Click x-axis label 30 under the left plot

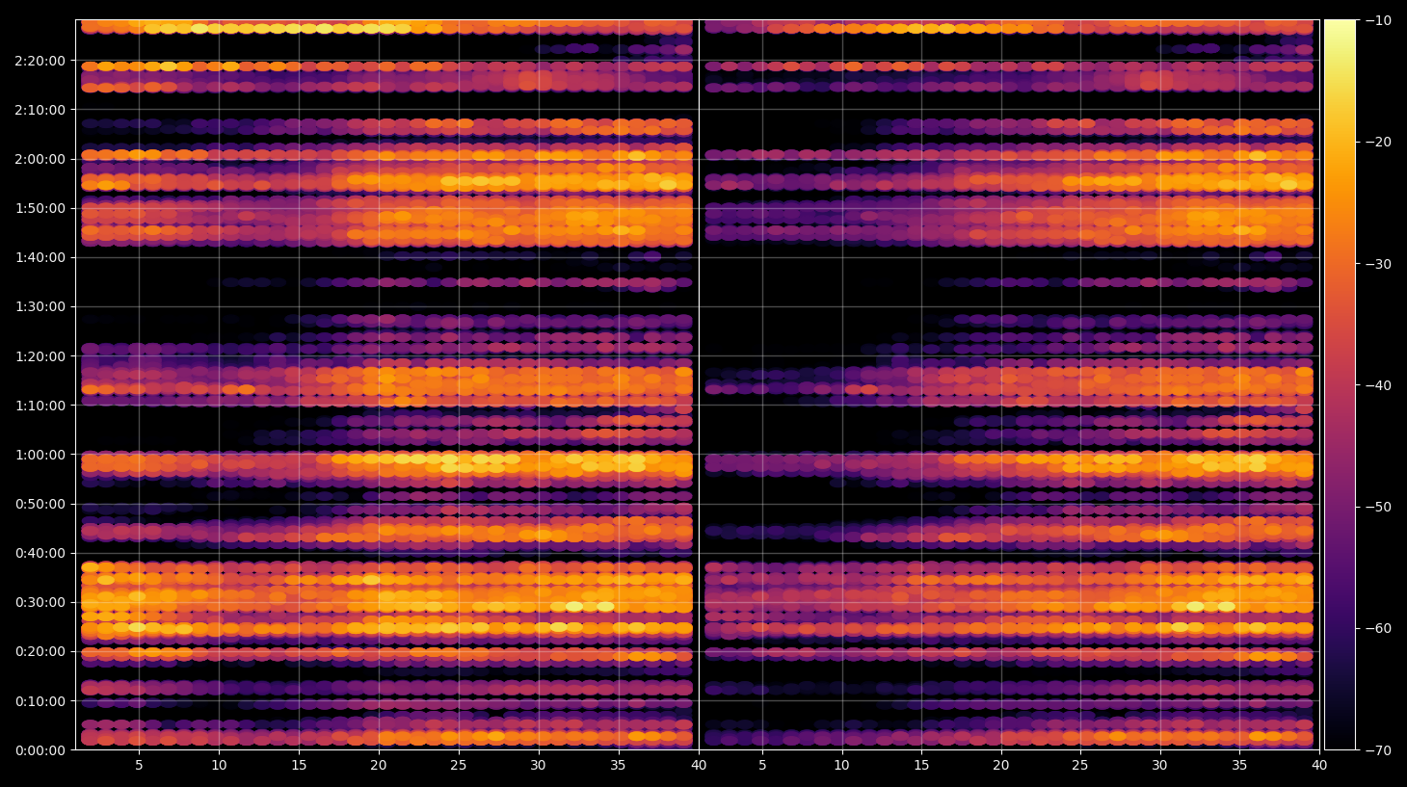(538, 766)
